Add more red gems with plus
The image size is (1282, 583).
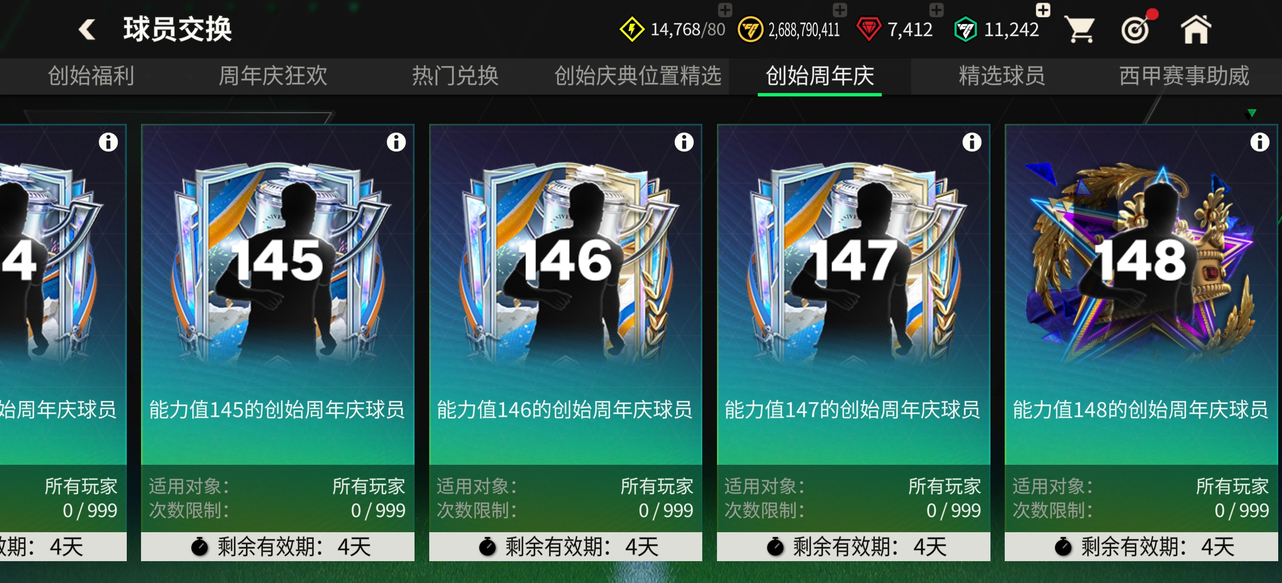(936, 10)
